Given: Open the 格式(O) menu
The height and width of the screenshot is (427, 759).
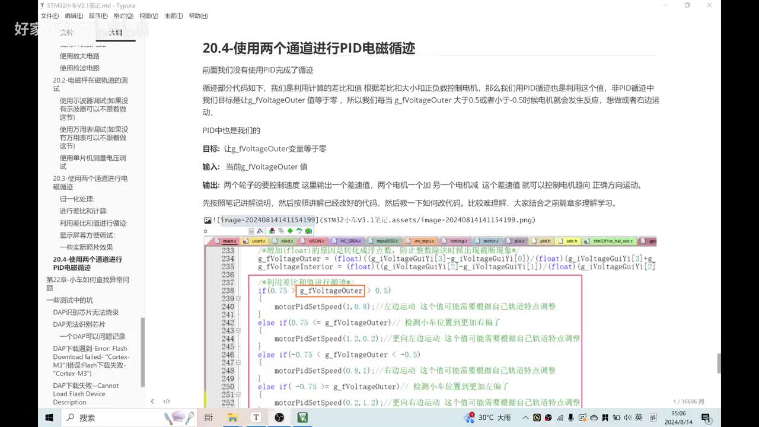Looking at the screenshot, I should (123, 16).
